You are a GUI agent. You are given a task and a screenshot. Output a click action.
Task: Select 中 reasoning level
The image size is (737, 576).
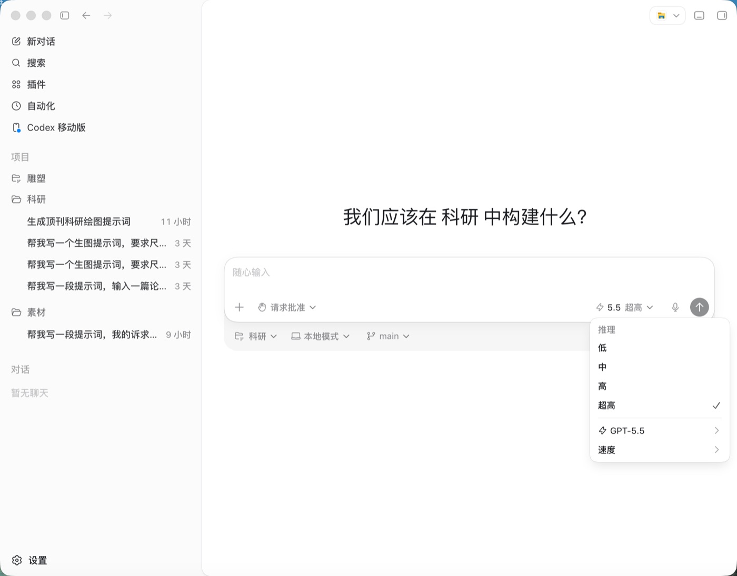click(660, 367)
